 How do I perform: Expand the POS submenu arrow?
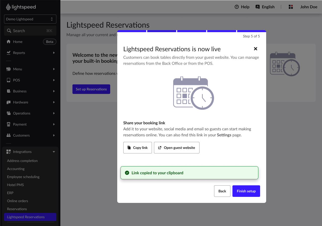click(x=54, y=80)
